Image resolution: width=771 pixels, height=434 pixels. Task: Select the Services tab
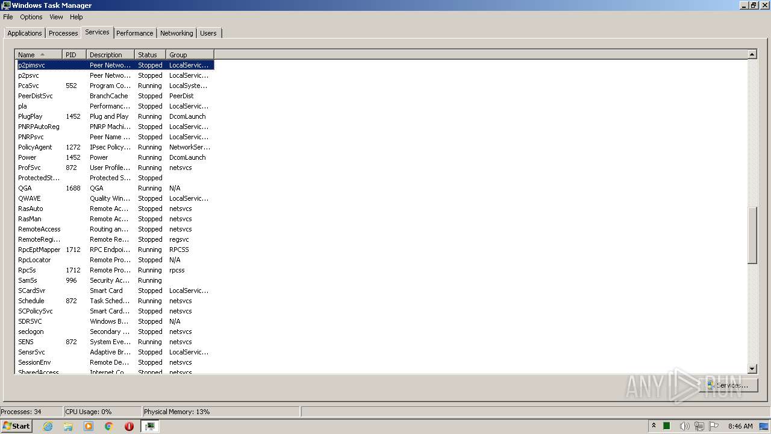point(97,32)
